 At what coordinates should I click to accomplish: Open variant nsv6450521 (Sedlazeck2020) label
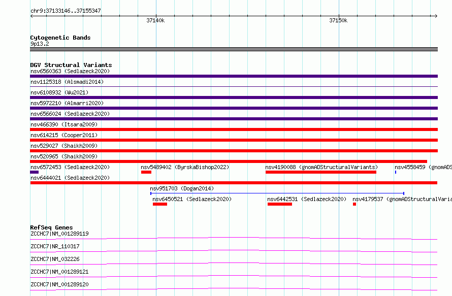point(192,199)
